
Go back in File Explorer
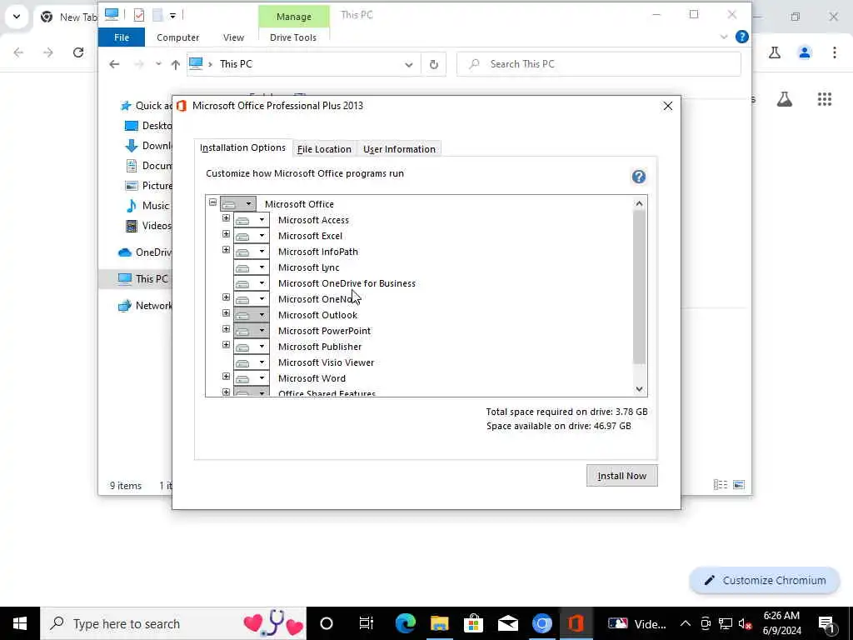[x=113, y=64]
